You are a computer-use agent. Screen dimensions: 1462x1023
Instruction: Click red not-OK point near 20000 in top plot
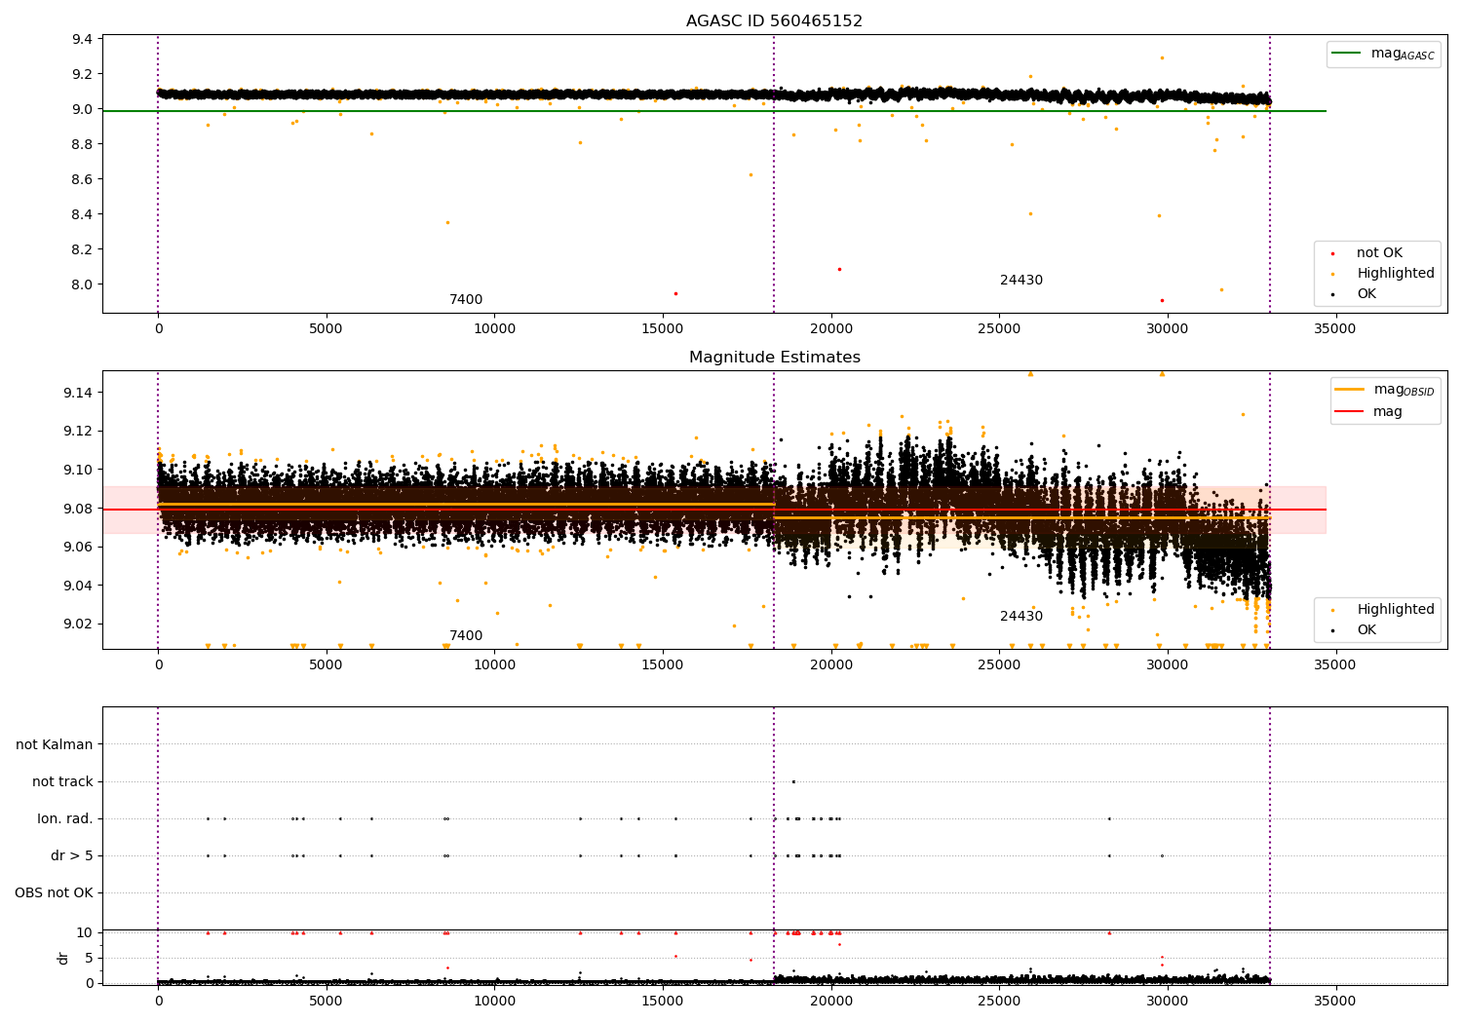point(839,269)
